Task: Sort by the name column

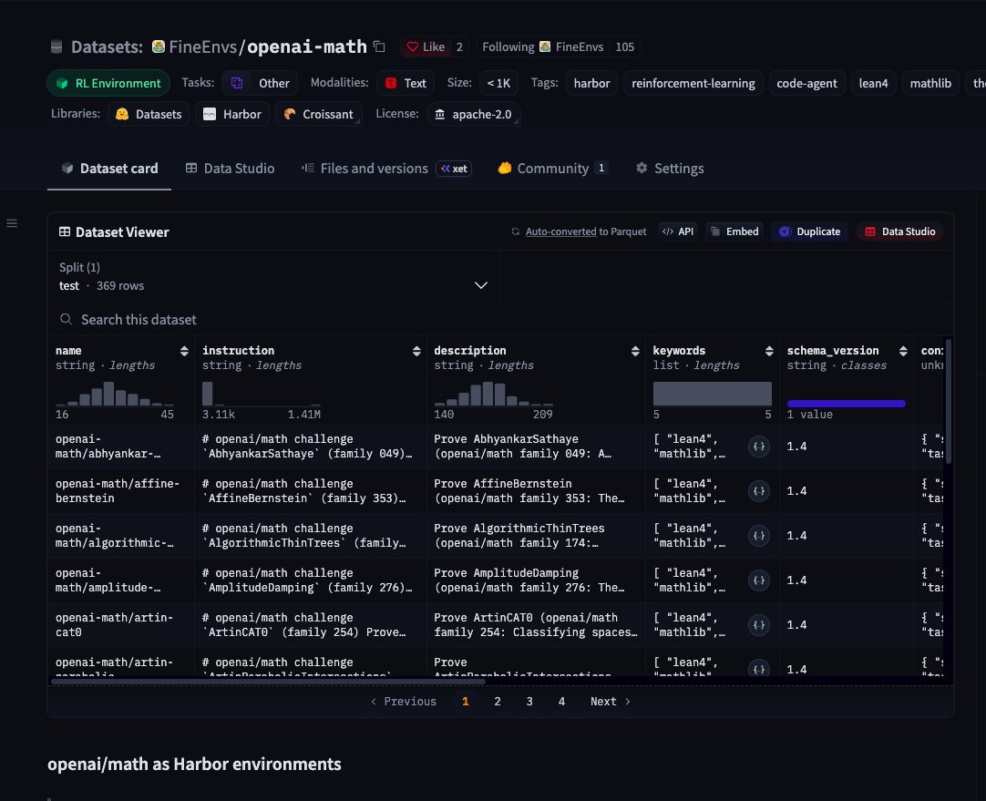Action: pos(184,351)
